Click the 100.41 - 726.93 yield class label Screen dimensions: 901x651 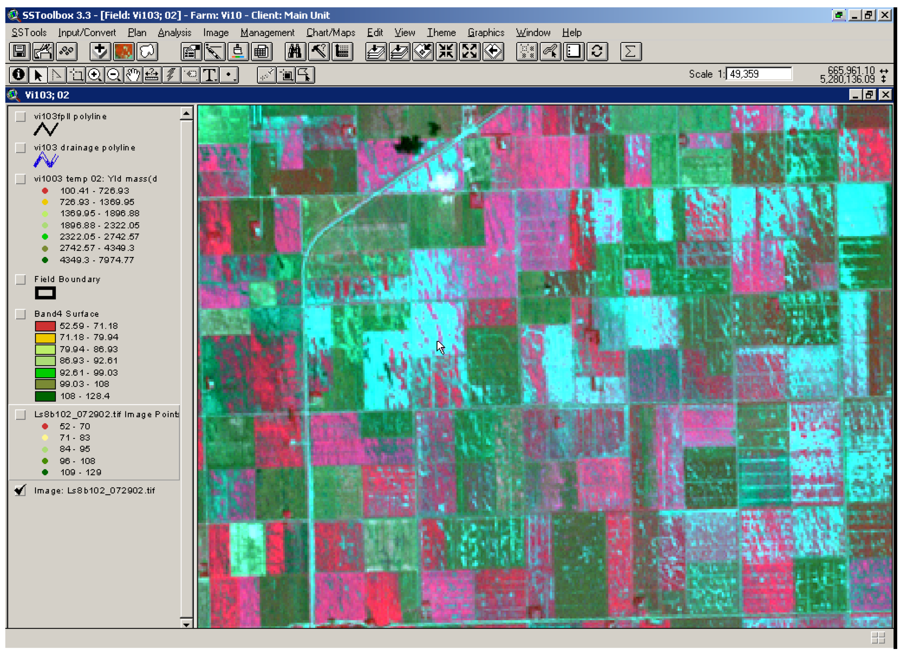point(95,191)
